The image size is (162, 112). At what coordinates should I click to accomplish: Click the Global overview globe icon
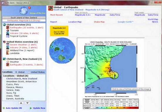click(4, 25)
